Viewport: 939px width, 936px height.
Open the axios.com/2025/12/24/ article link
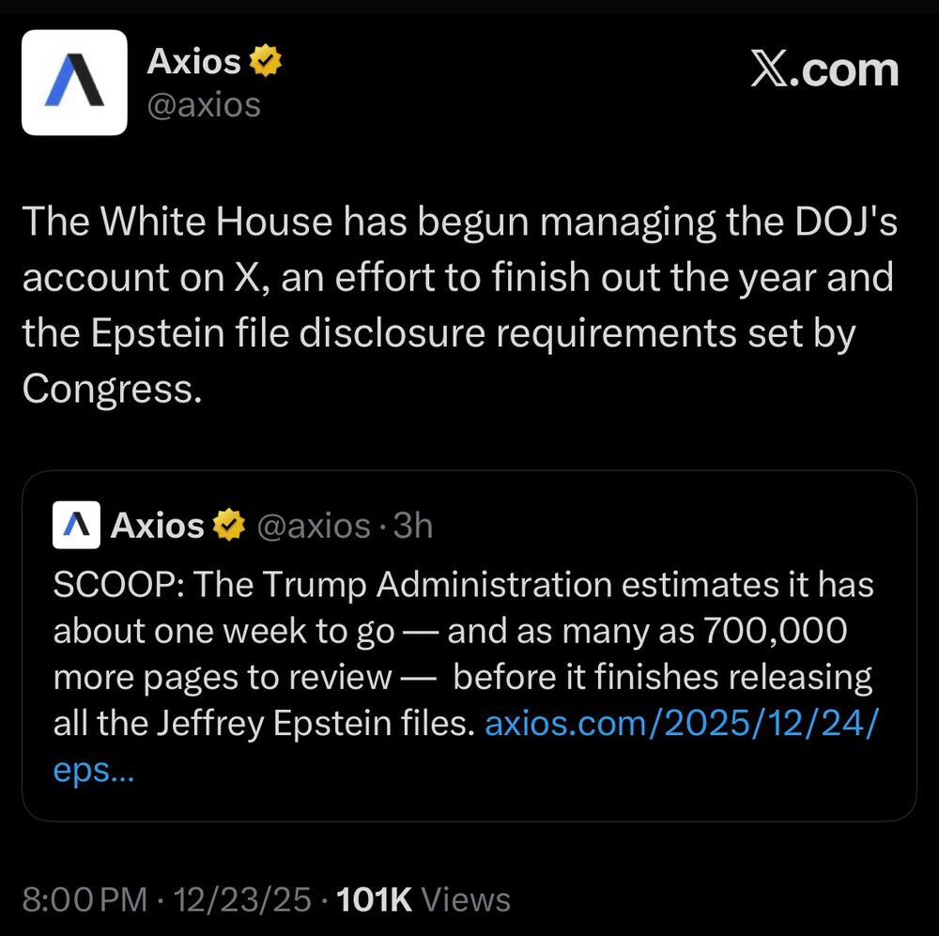(x=685, y=724)
